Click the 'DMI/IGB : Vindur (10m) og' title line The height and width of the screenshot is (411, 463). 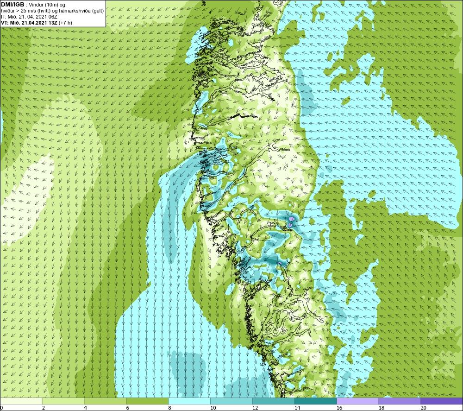(33, 5)
